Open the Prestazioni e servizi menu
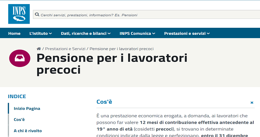Screen dimensions: 260x137 pyautogui.click(x=187, y=33)
